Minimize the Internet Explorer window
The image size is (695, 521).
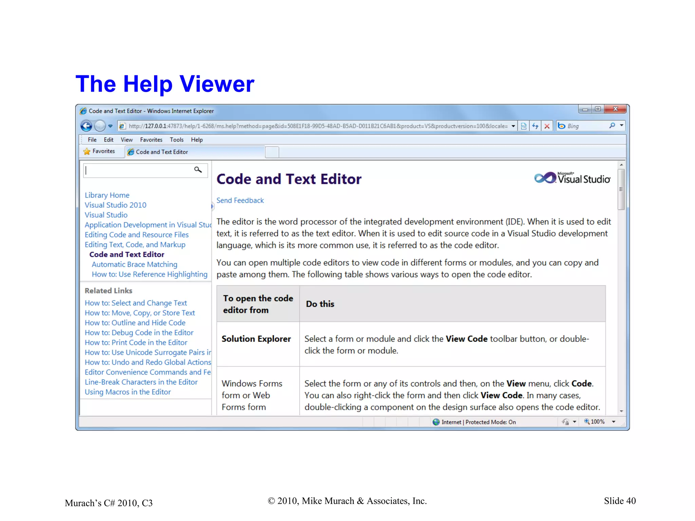[x=585, y=109]
